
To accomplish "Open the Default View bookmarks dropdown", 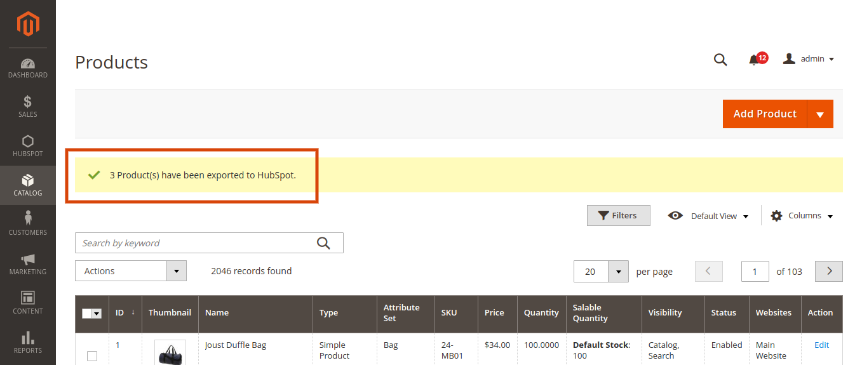I will [709, 216].
